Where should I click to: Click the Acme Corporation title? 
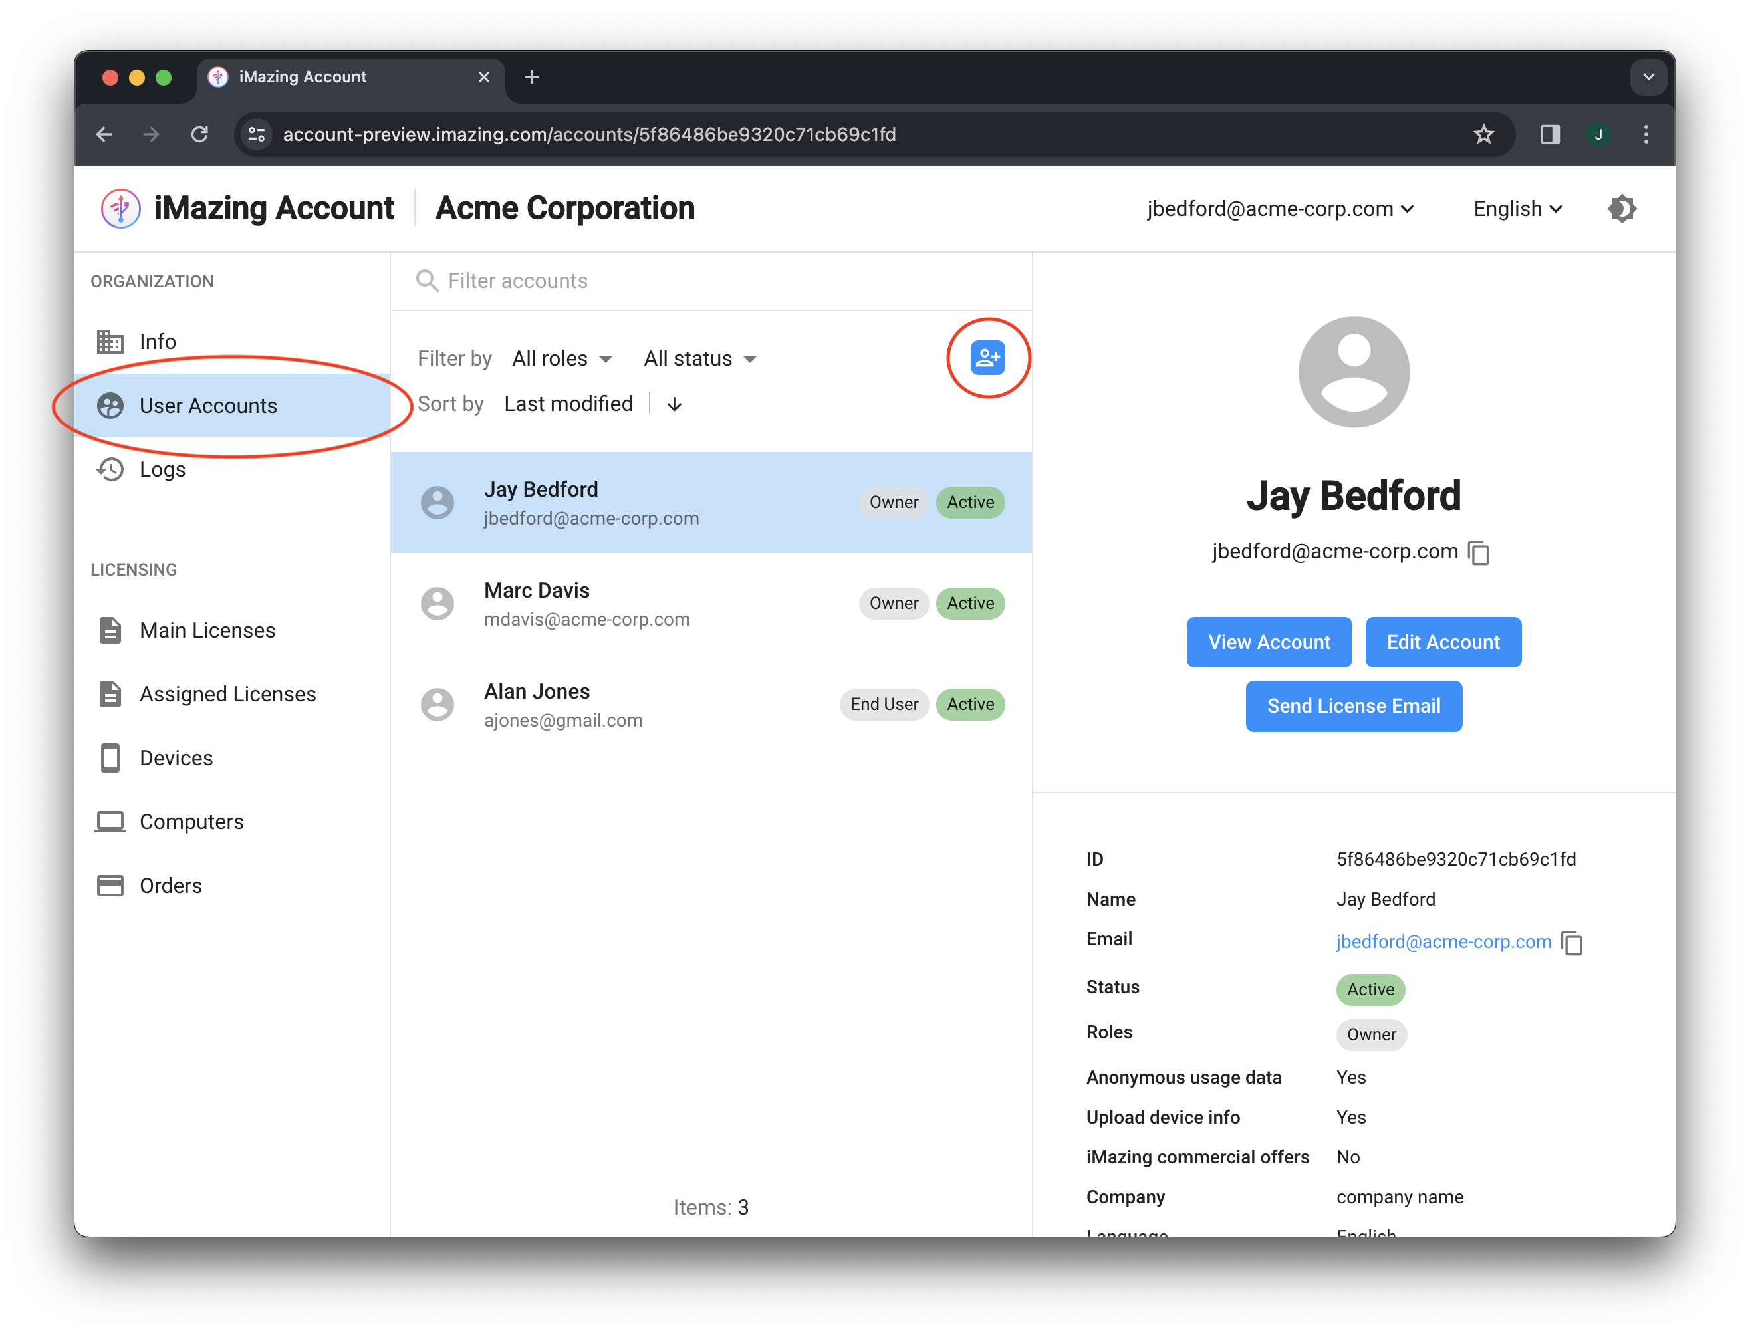pyautogui.click(x=565, y=209)
